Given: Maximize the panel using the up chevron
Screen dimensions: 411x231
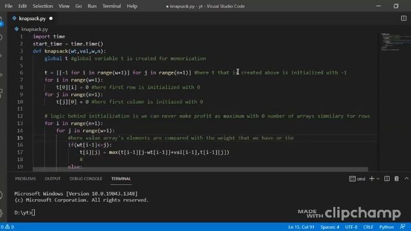Looking at the screenshot, I should pos(407,178).
